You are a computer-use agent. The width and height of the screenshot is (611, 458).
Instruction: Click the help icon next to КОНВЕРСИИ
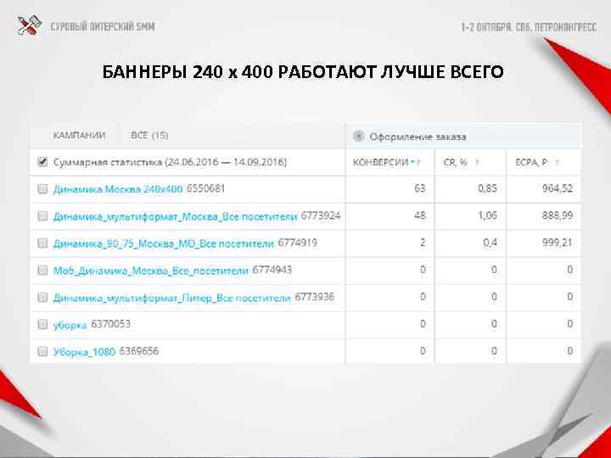418,163
